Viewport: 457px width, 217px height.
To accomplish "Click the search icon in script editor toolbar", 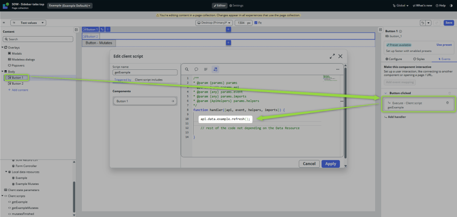I will click(x=187, y=69).
